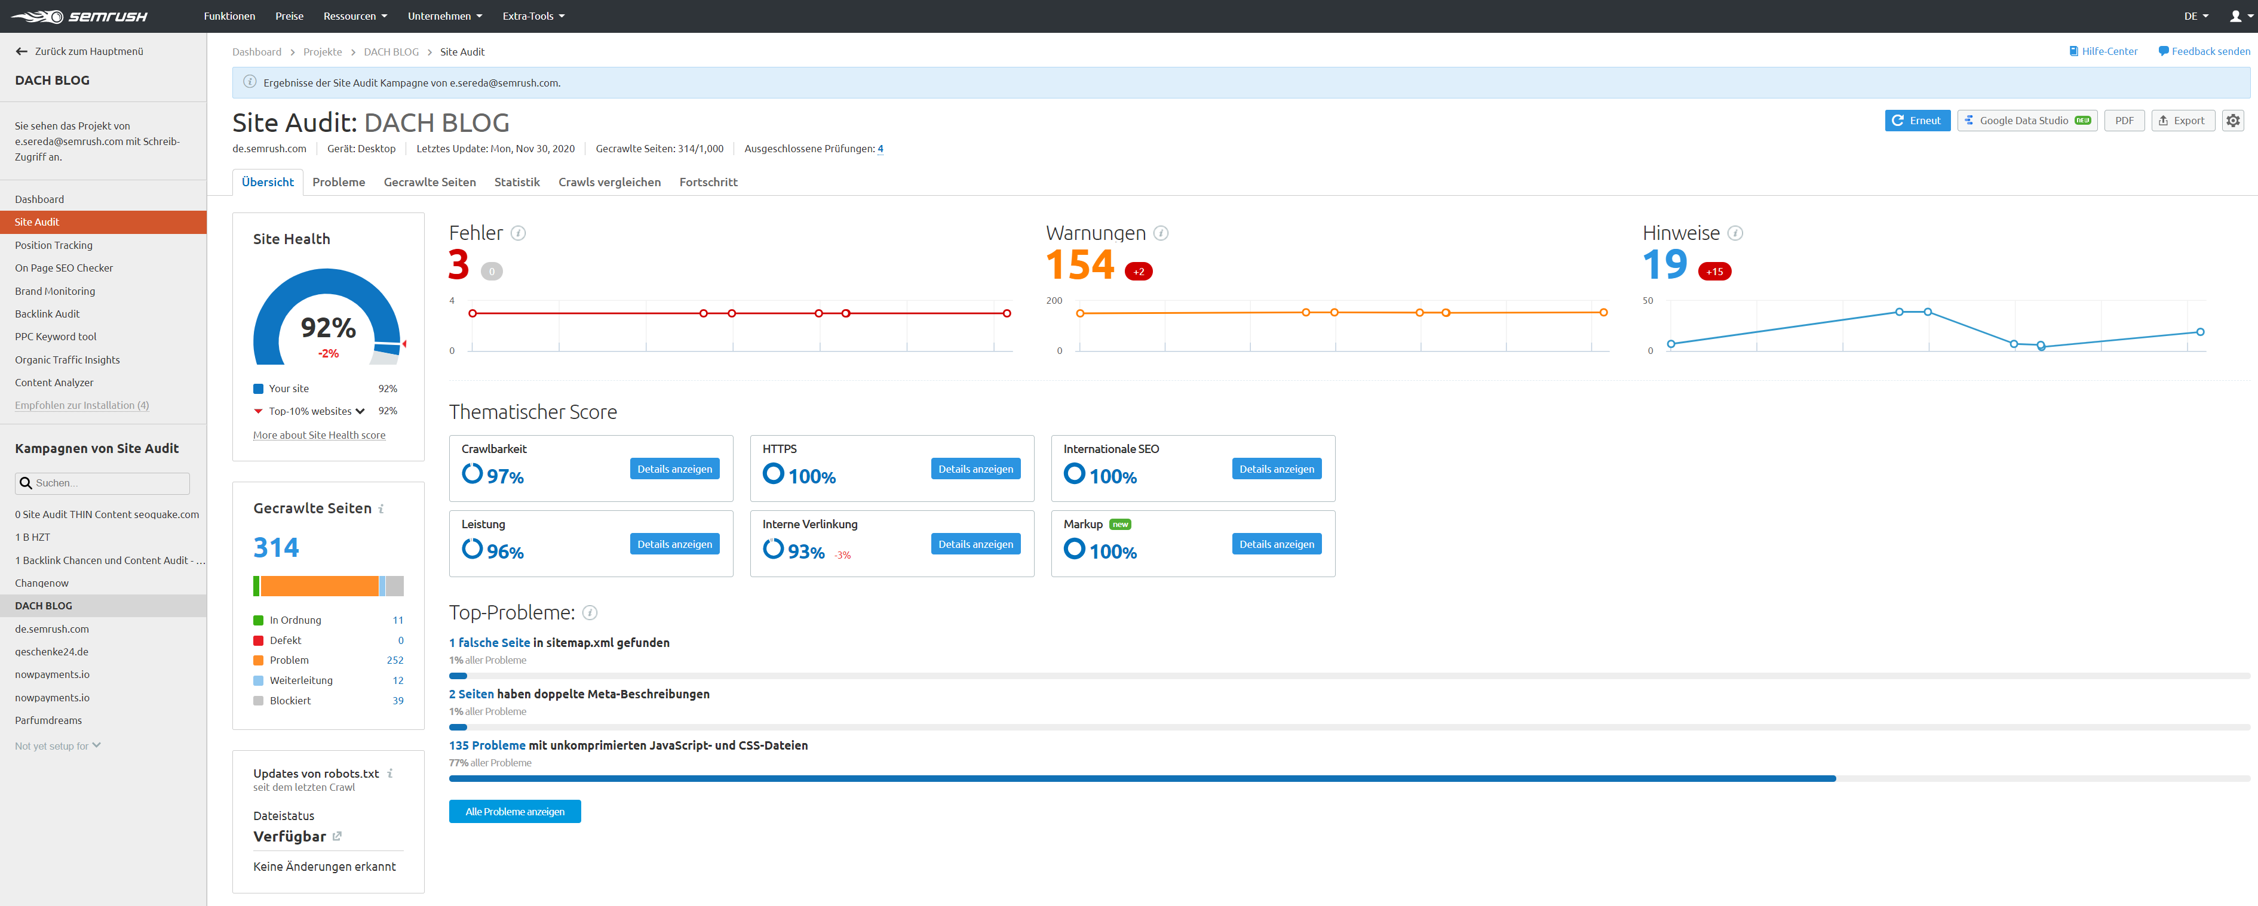Click the Warnungen +2 badge
Screen dimensions: 2258x906
pos(1138,272)
